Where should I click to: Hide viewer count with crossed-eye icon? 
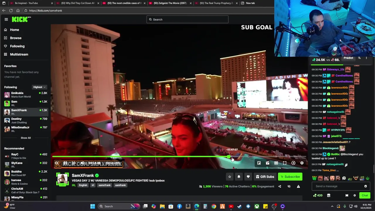tap(289, 186)
